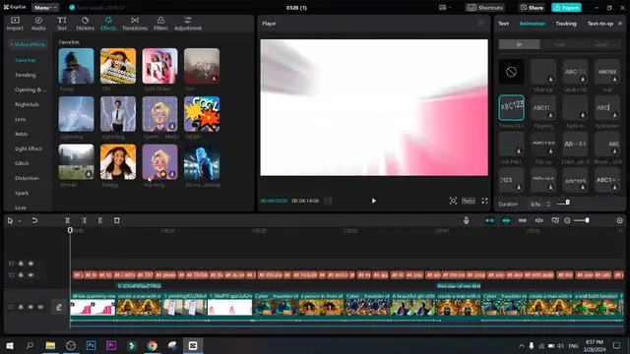Adjust Duration value with the stepper arrows
630x354 pixels.
click(x=548, y=205)
